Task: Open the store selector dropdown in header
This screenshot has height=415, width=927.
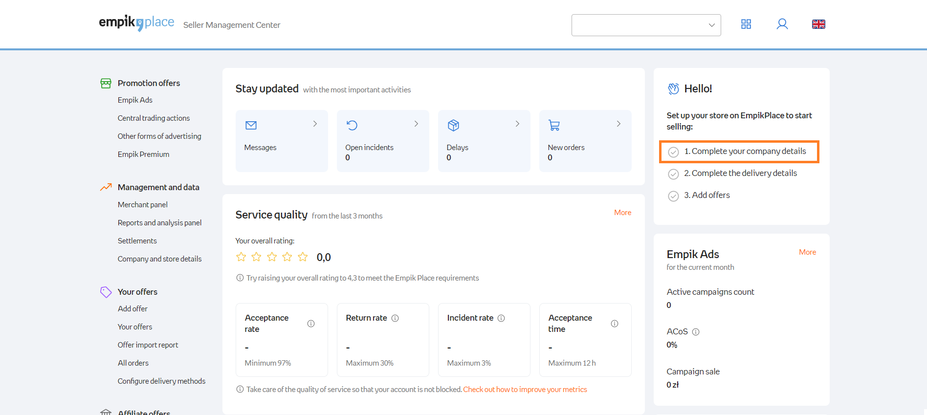Action: tap(646, 25)
